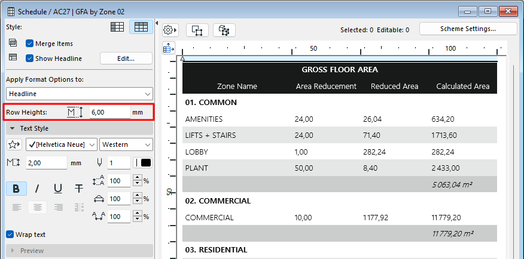Collapse the left panel with the arrow
This screenshot has width=524, height=259.
(x=157, y=23)
